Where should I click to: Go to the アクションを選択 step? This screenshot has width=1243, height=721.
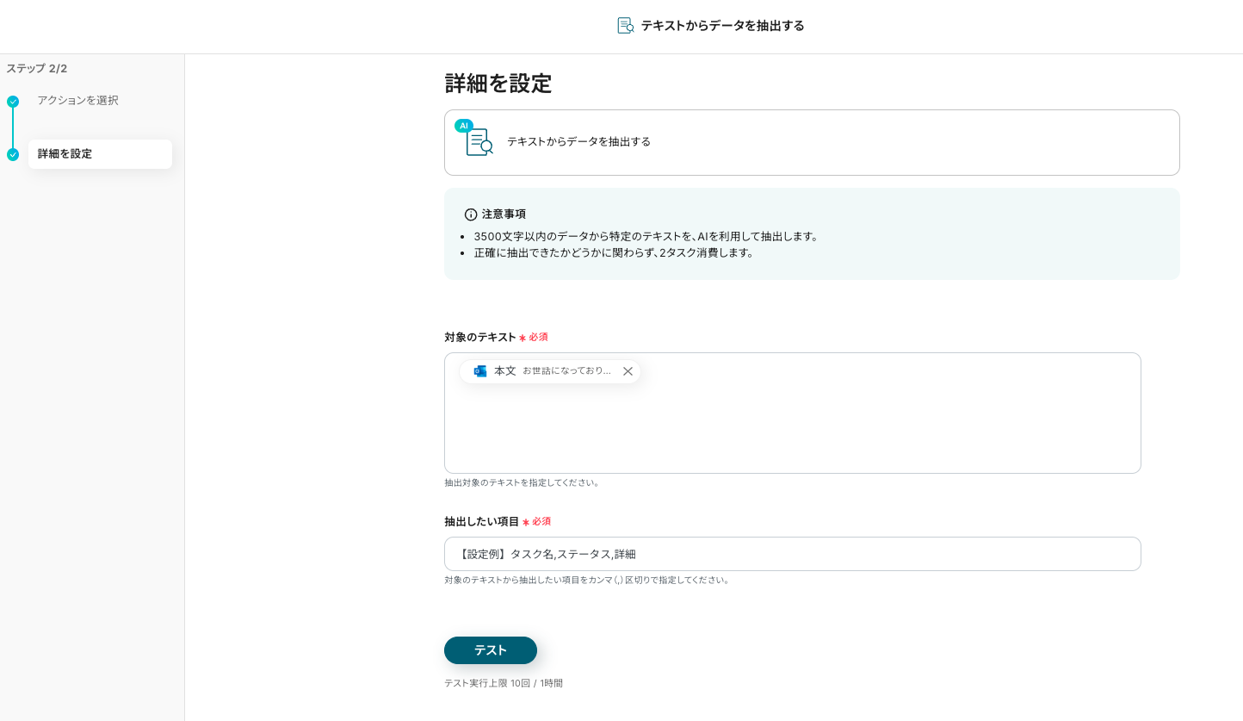77,100
